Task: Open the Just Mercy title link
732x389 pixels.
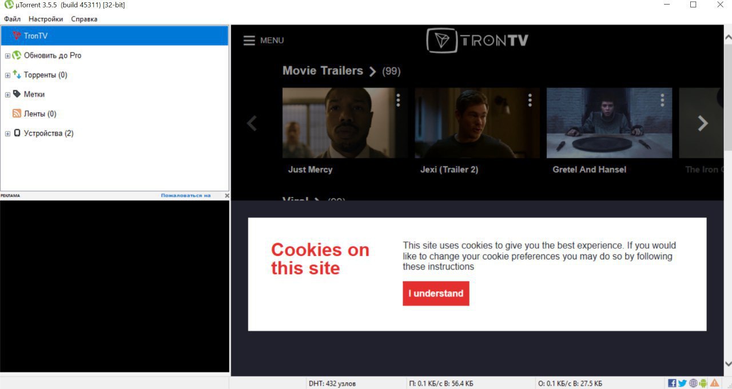Action: (x=310, y=170)
